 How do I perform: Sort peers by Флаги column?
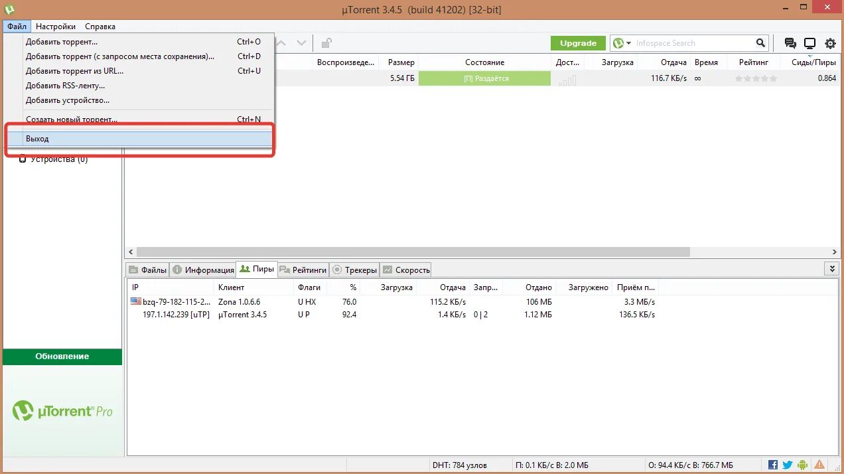pyautogui.click(x=311, y=287)
